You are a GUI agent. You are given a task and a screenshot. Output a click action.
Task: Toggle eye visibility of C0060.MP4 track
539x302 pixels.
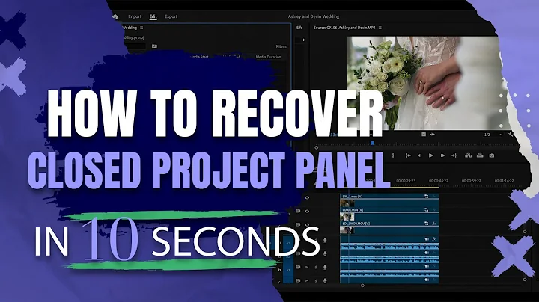coord(307,212)
